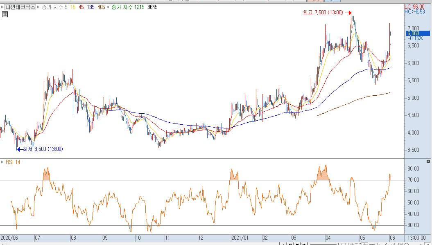
Task: Select the gray '종가 지수 5' indicator label
Action: click(x=54, y=7)
